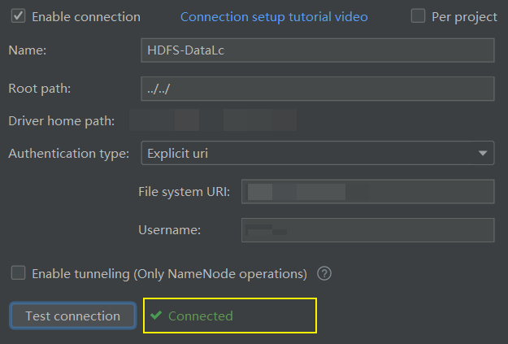Select the Username text field

(x=367, y=230)
